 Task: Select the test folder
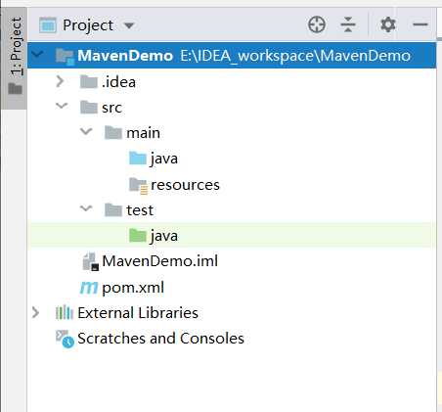pyautogui.click(x=232, y=210)
